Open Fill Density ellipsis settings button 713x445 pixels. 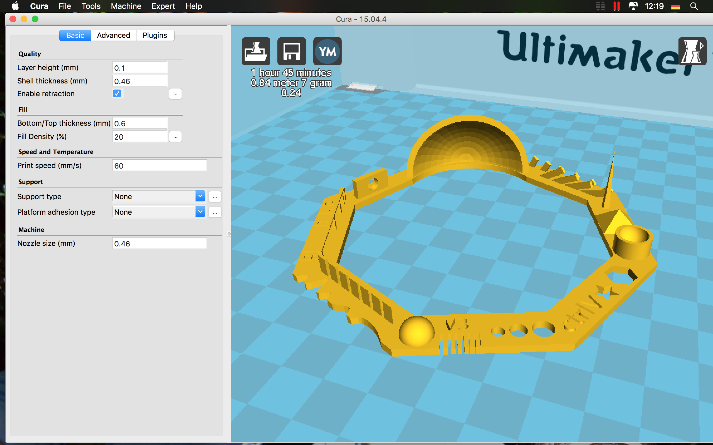coord(175,137)
